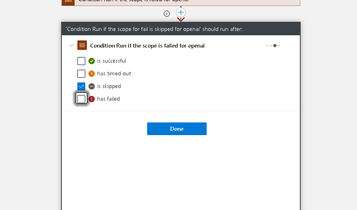The image size is (357, 210).
Task: Check the 'is successful' checkbox
Action: (x=81, y=61)
